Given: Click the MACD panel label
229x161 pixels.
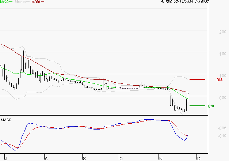Looking at the screenshot, I should pyautogui.click(x=6, y=120).
